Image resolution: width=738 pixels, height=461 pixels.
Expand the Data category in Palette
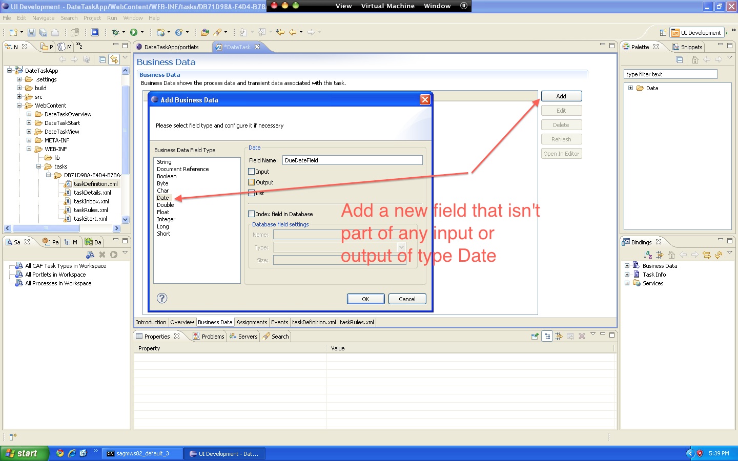(x=630, y=88)
